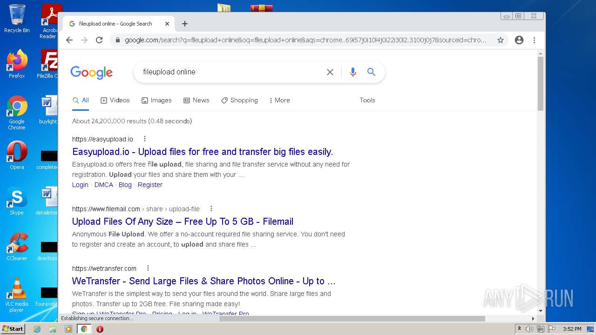This screenshot has height=335, width=596.
Task: Show hidden tray icons arrow
Action: tap(519, 329)
